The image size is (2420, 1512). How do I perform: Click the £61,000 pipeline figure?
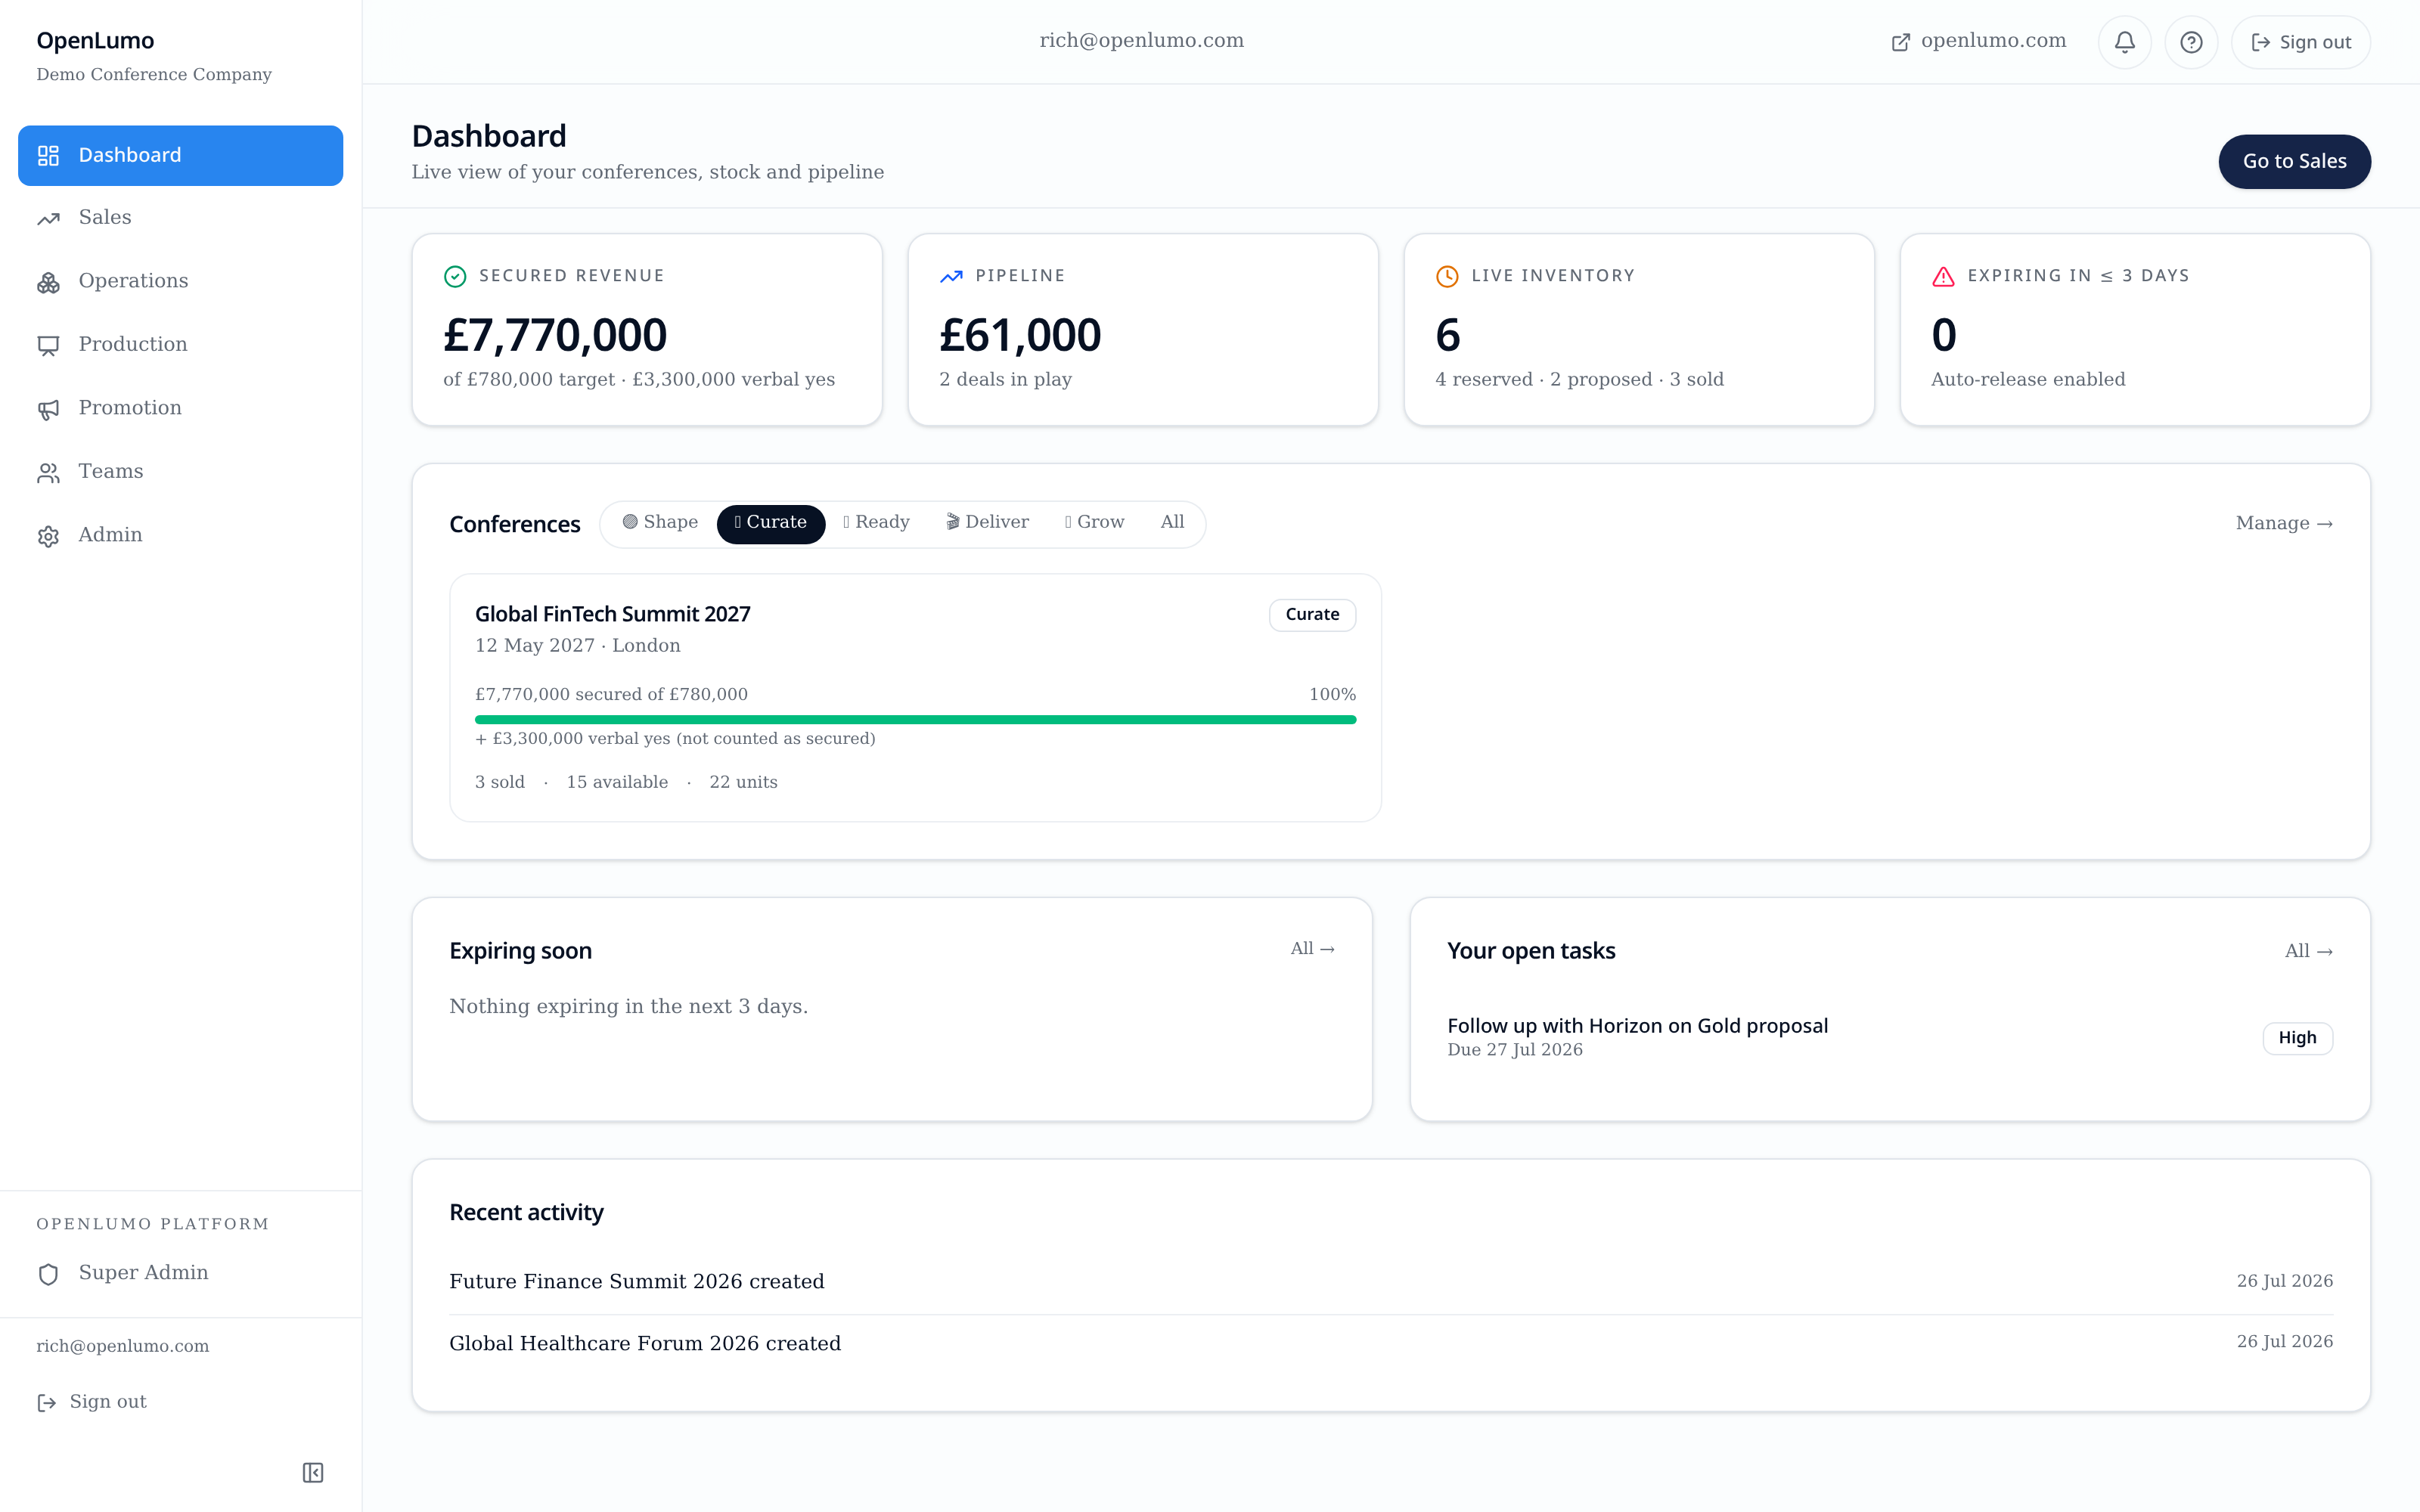(x=1020, y=335)
